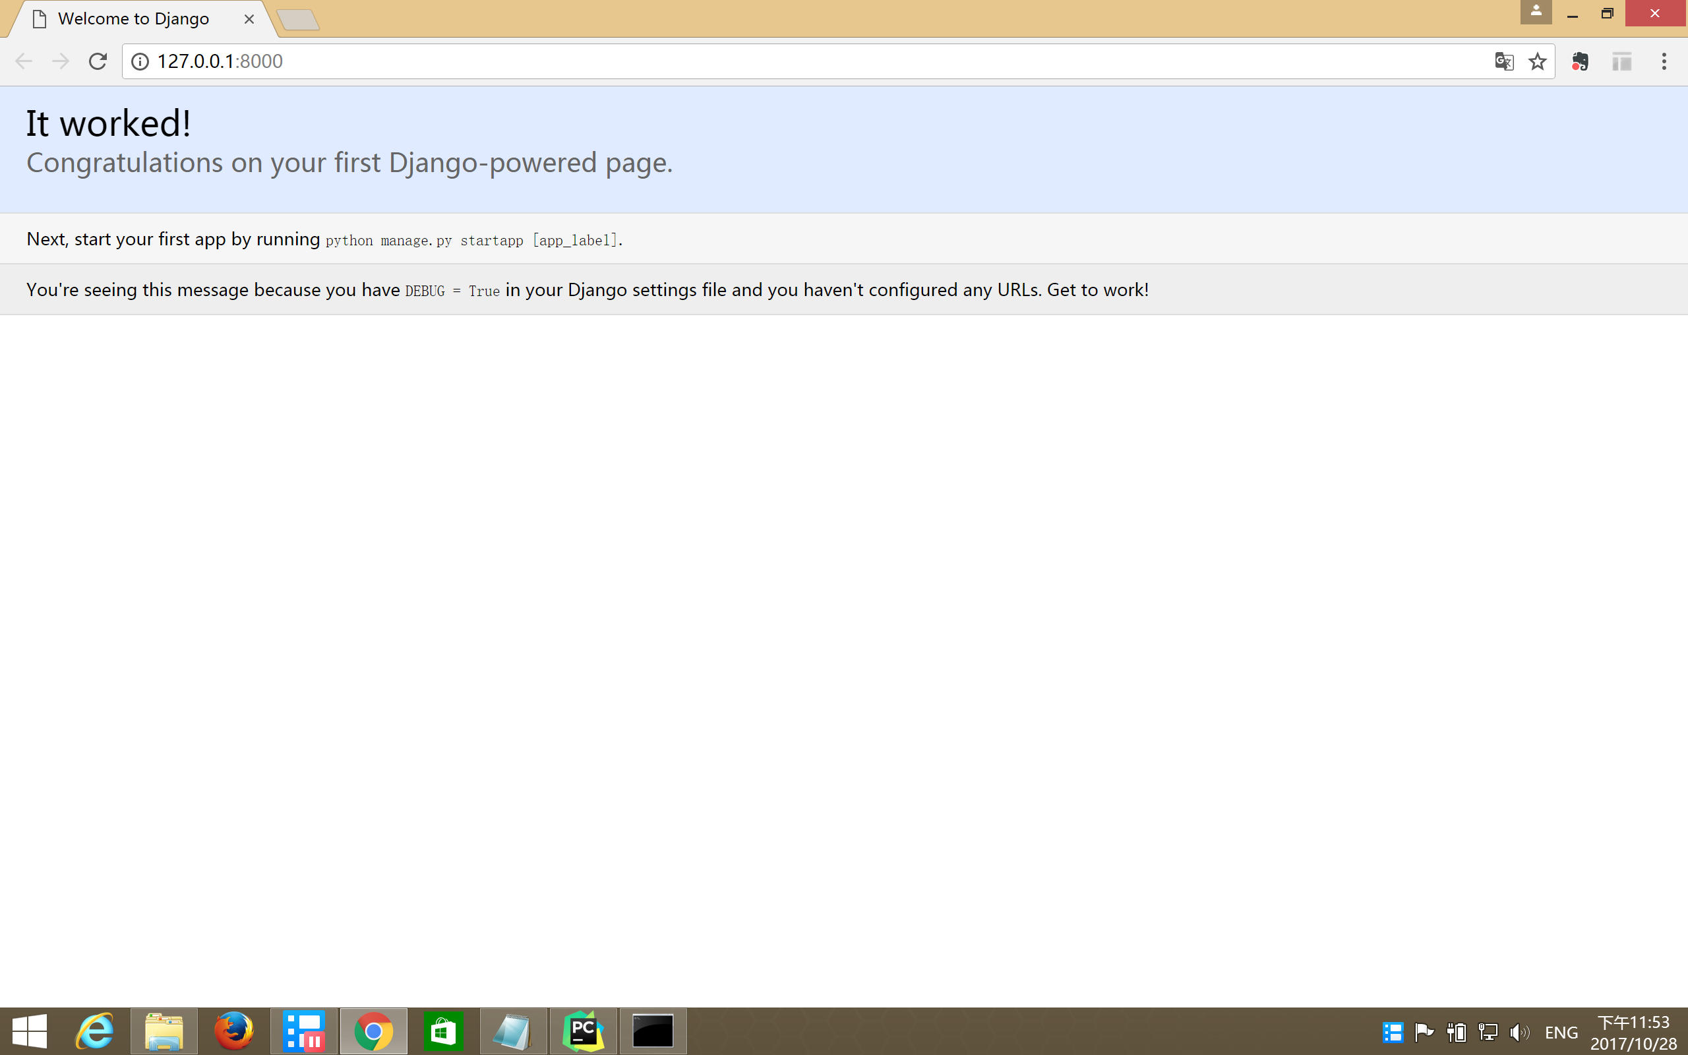View site information icon in address bar
The height and width of the screenshot is (1055, 1688).
pos(140,61)
